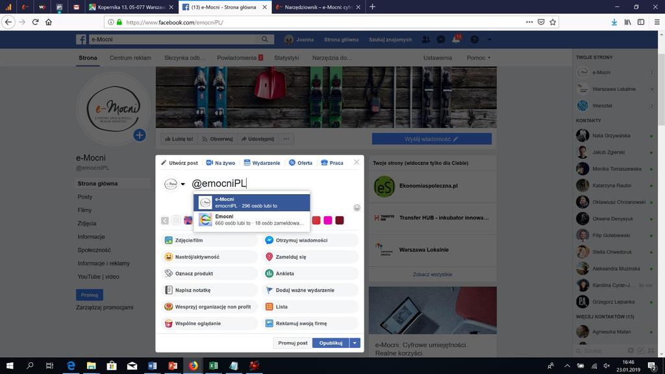Image resolution: width=665 pixels, height=374 pixels.
Task: Launch Word from the taskbar
Action: pyautogui.click(x=152, y=366)
